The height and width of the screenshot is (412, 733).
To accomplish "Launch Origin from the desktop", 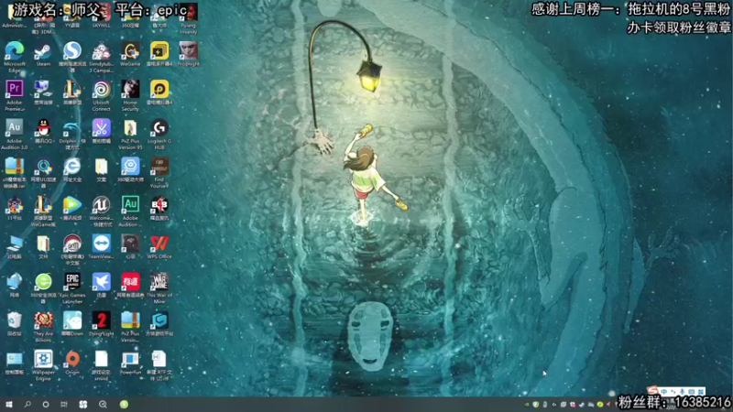I will coord(72,359).
